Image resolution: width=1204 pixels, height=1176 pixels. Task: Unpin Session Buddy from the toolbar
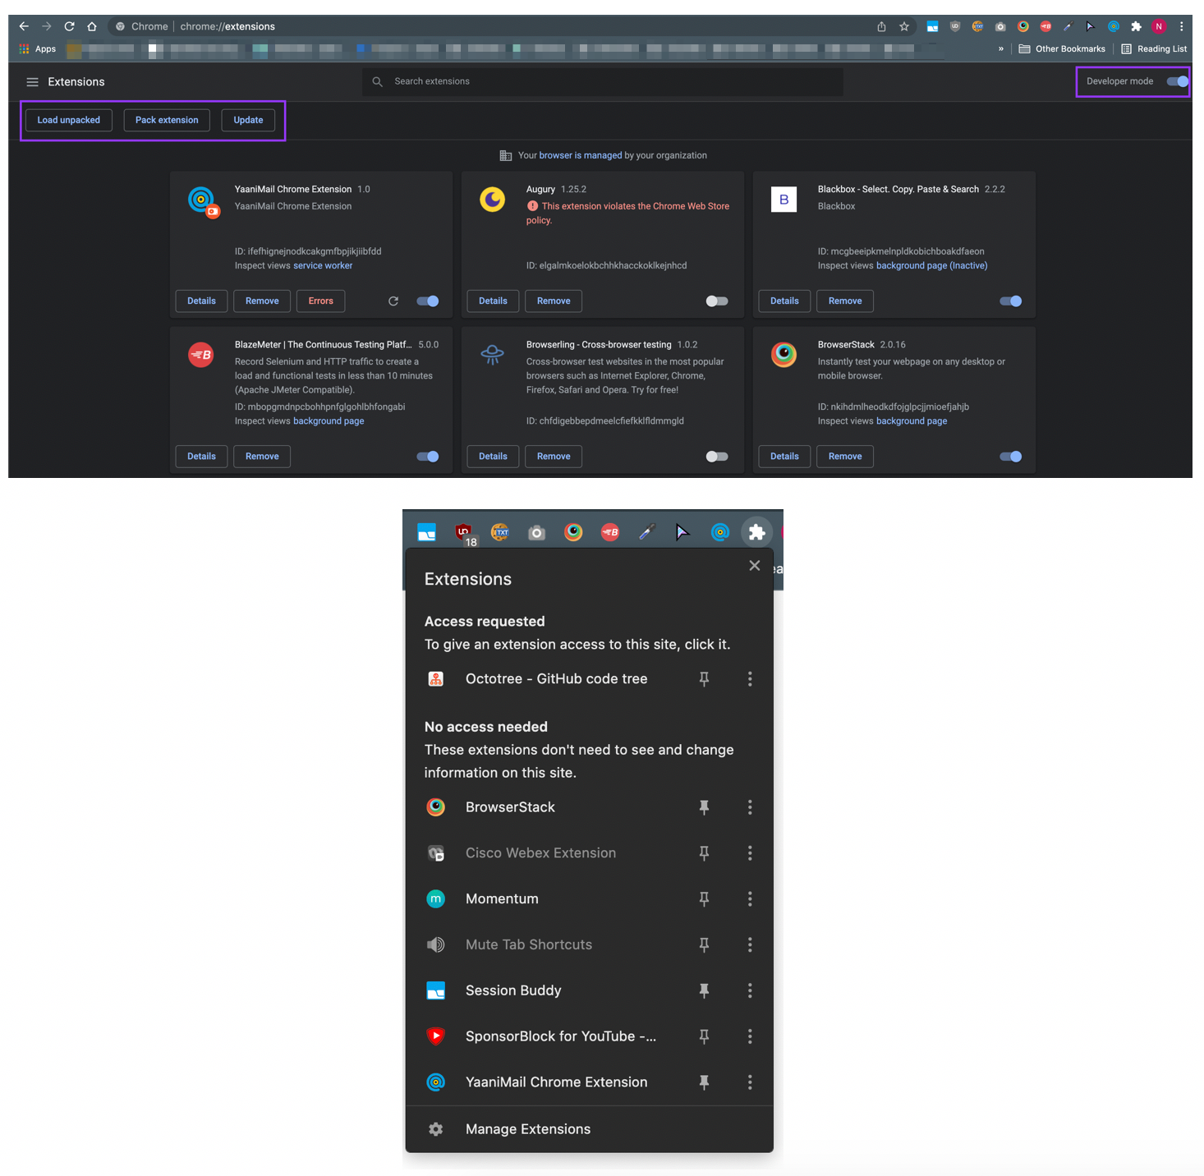pos(704,990)
